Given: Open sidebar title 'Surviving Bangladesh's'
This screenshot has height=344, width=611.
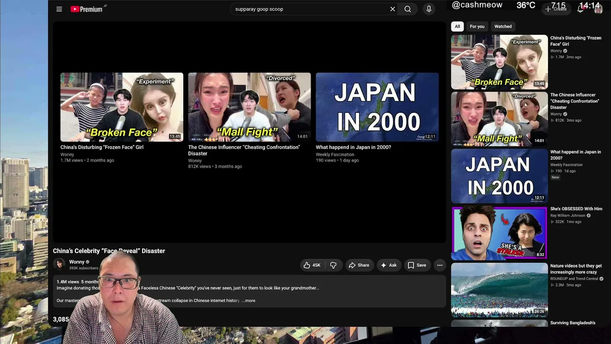Looking at the screenshot, I should (573, 323).
